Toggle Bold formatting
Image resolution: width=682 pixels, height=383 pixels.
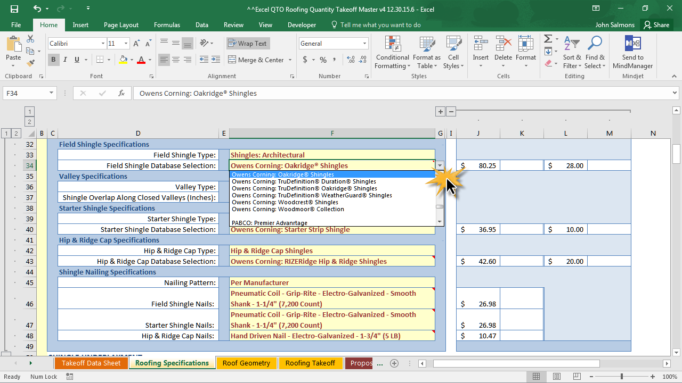[53, 60]
